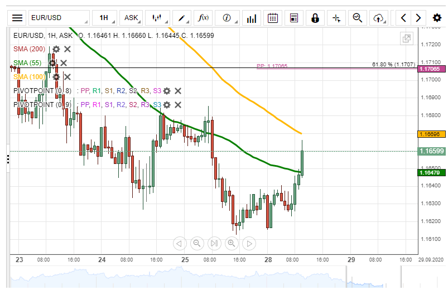The height and width of the screenshot is (290, 448).
Task: Open the cloud upload save dropdown
Action: click(x=379, y=18)
